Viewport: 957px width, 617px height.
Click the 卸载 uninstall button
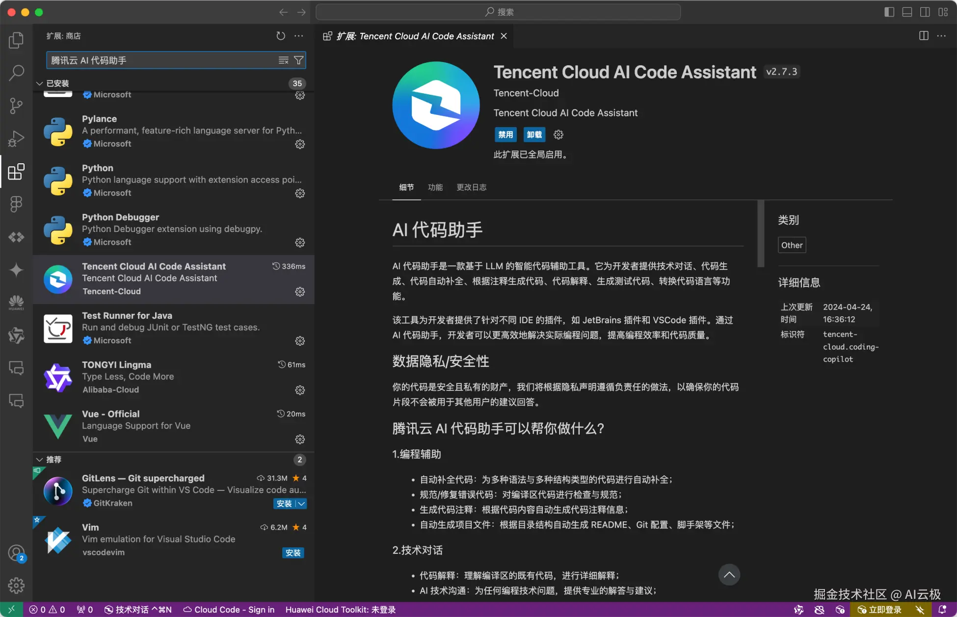(534, 135)
